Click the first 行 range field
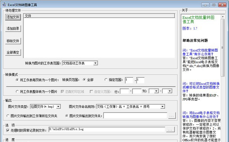 tap(124, 91)
